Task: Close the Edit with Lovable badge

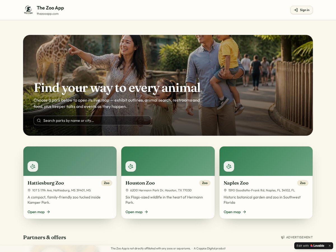Action: [330, 246]
